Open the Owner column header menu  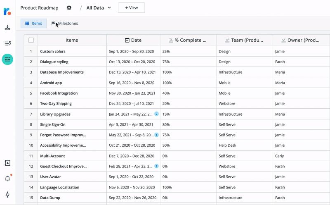[301, 40]
